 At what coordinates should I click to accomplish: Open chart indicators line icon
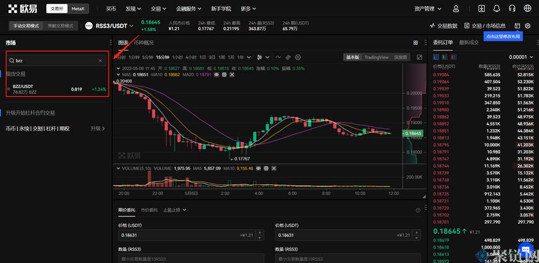[x=278, y=57]
